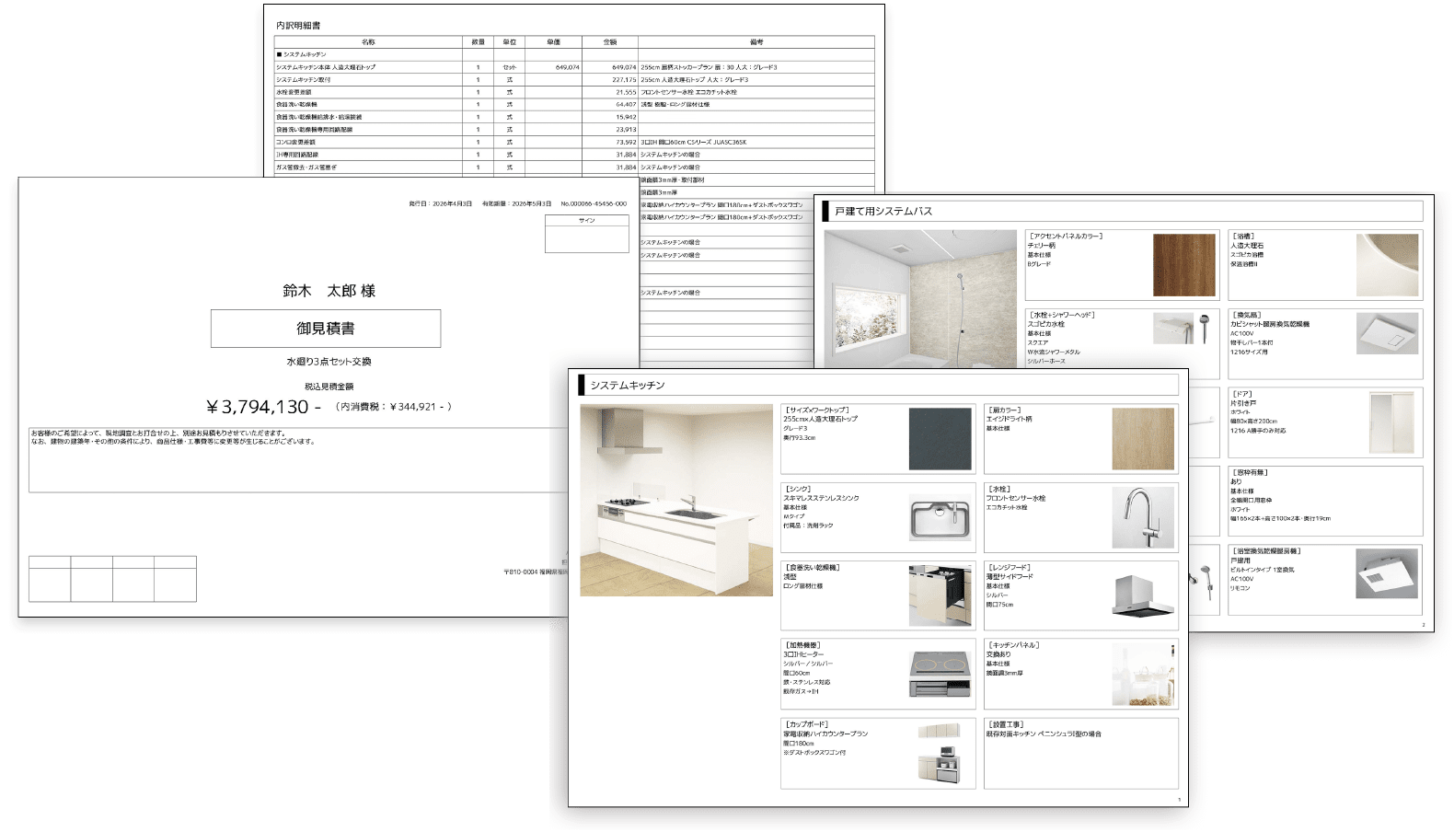1454x832 pixels.
Task: Open the white kitchen render image
Action: tap(676, 500)
